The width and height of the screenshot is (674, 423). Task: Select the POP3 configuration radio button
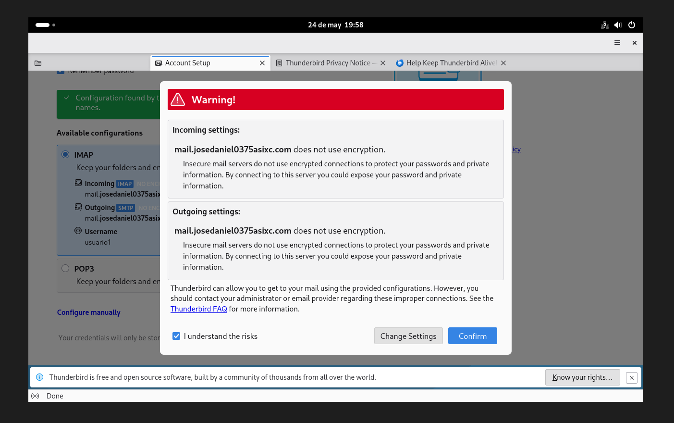point(65,268)
